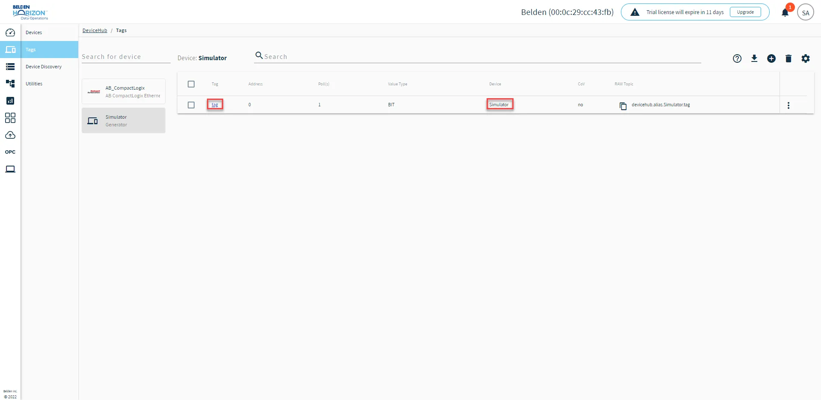Click the Simulator device cell in table
This screenshot has height=400, width=821.
coord(499,105)
